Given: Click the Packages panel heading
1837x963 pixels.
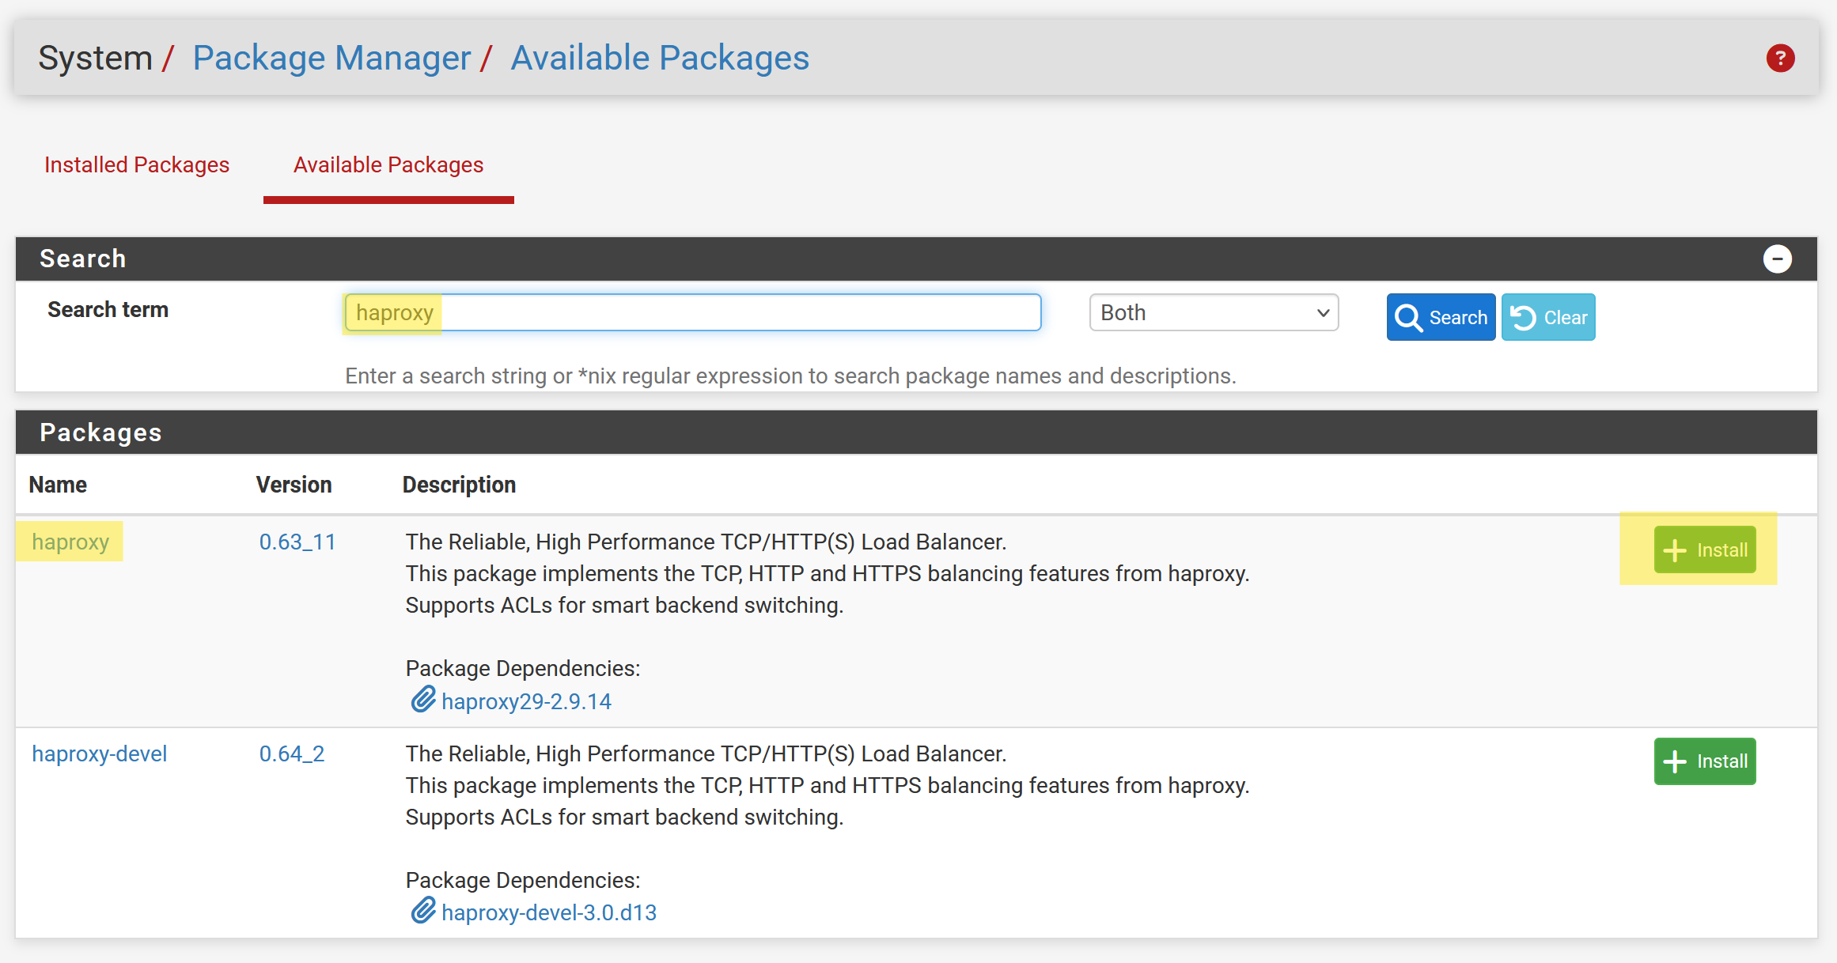Looking at the screenshot, I should point(100,432).
